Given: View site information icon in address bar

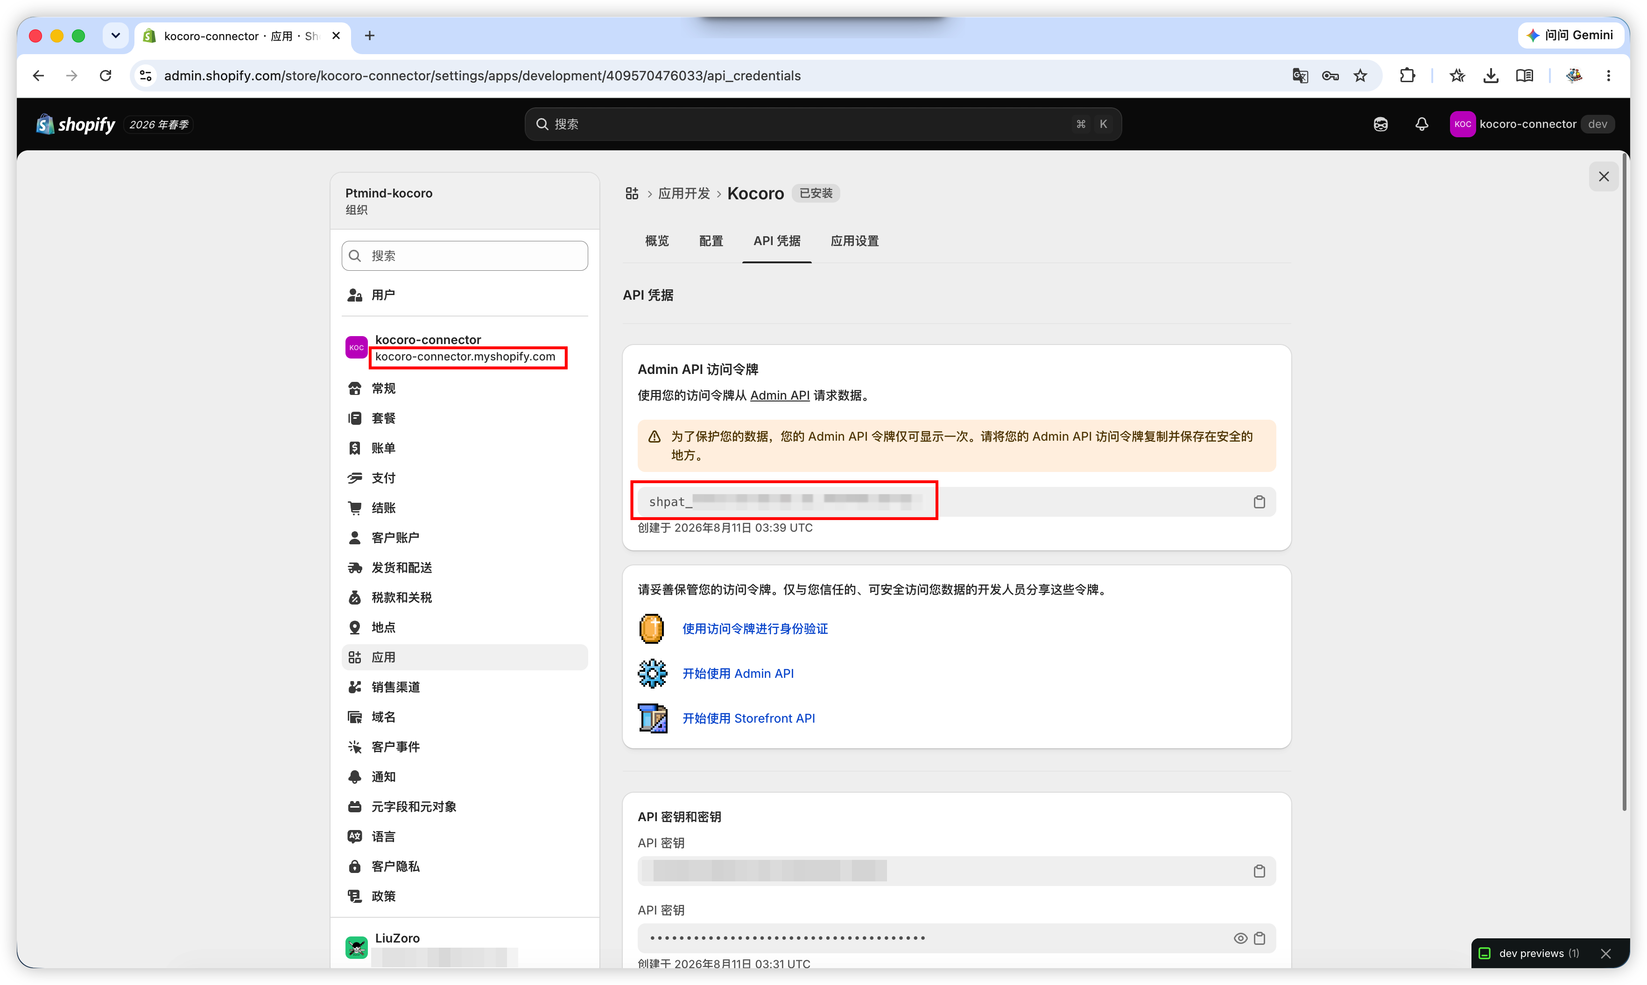Looking at the screenshot, I should click(145, 76).
